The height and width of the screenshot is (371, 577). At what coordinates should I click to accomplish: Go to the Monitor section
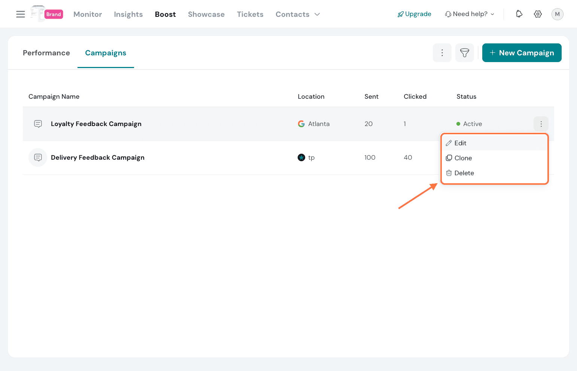(88, 14)
